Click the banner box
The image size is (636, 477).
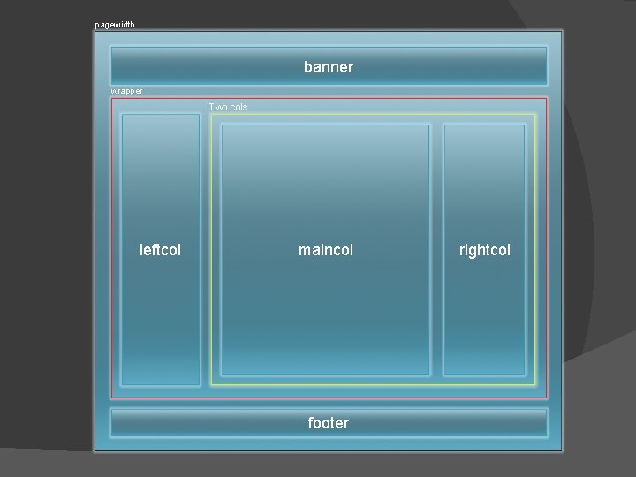pyautogui.click(x=329, y=66)
